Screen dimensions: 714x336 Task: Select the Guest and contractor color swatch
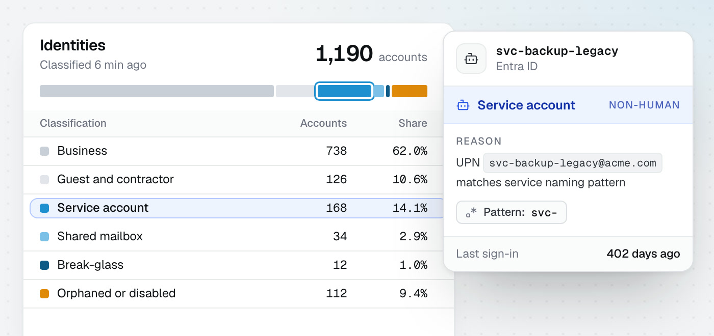tap(44, 180)
